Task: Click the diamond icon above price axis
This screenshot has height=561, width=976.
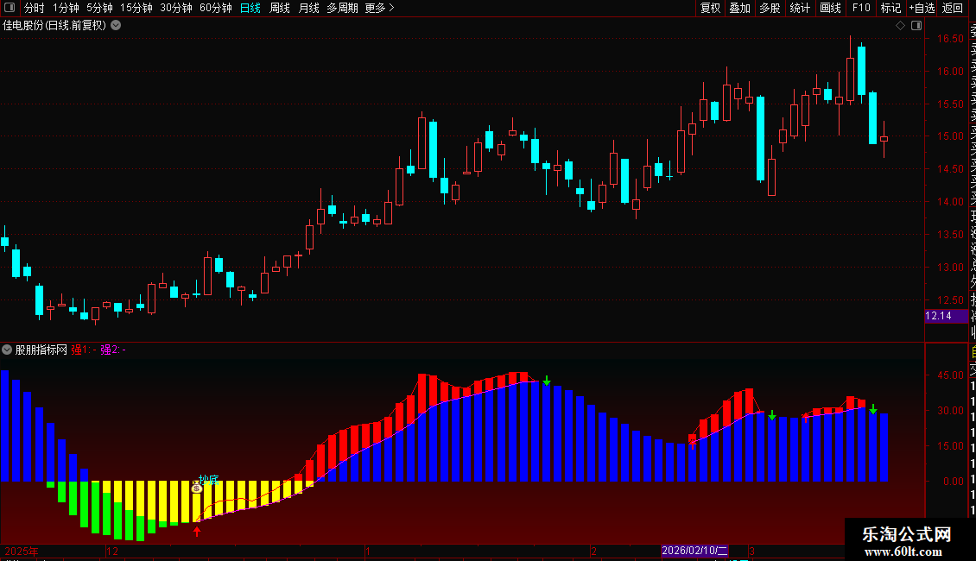Action: (900, 26)
